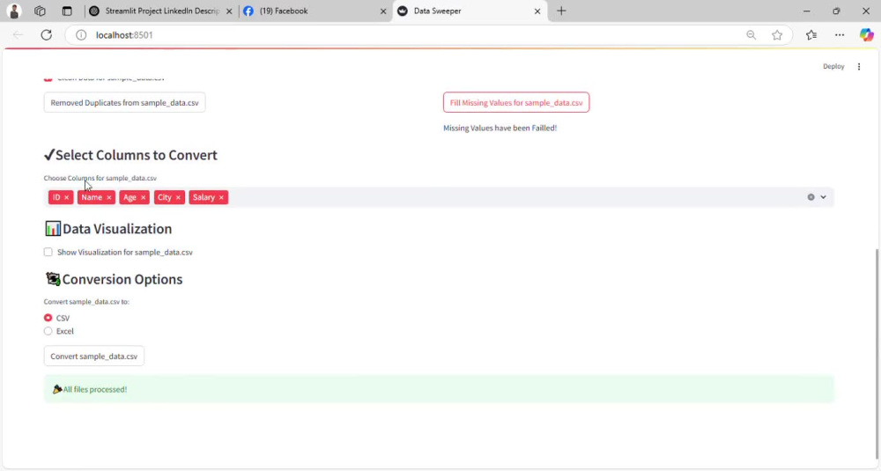Viewport: 881px width, 471px height.
Task: Close the Facebook tab
Action: pyautogui.click(x=383, y=11)
